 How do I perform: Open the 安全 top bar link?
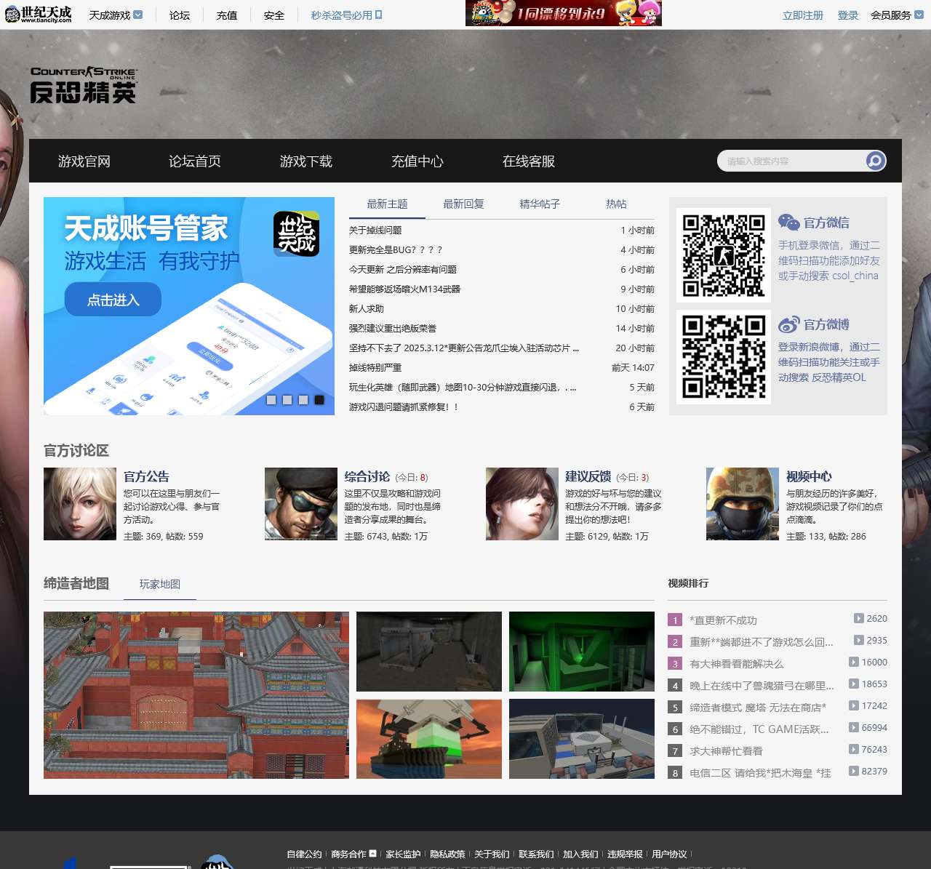click(274, 15)
